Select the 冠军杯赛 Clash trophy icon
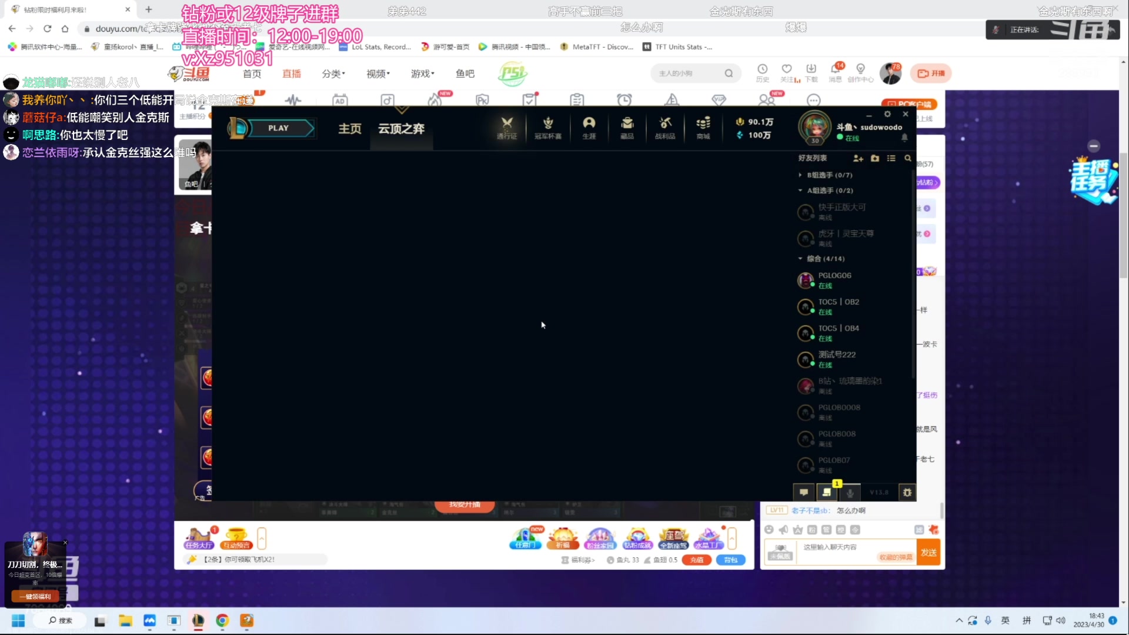 tap(547, 126)
